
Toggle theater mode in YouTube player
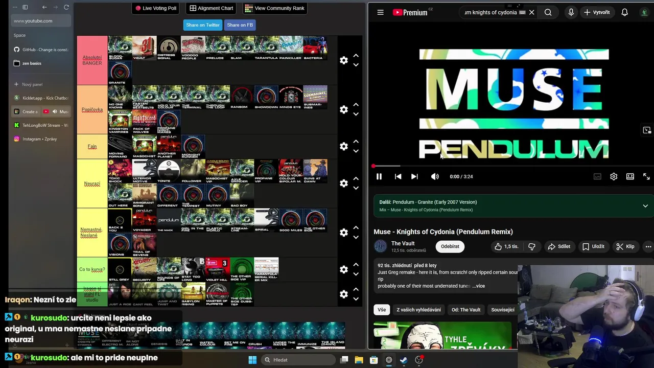click(x=630, y=176)
